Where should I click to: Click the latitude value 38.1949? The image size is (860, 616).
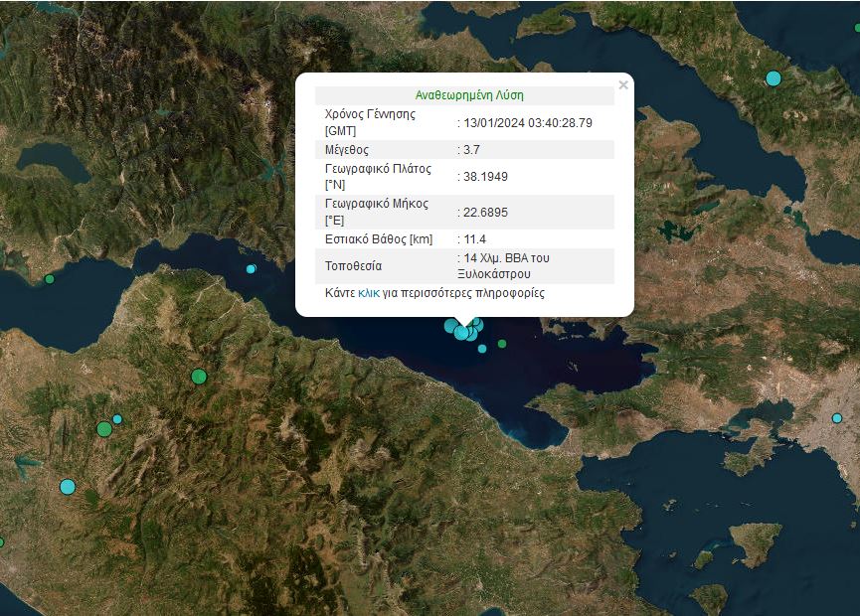485,177
